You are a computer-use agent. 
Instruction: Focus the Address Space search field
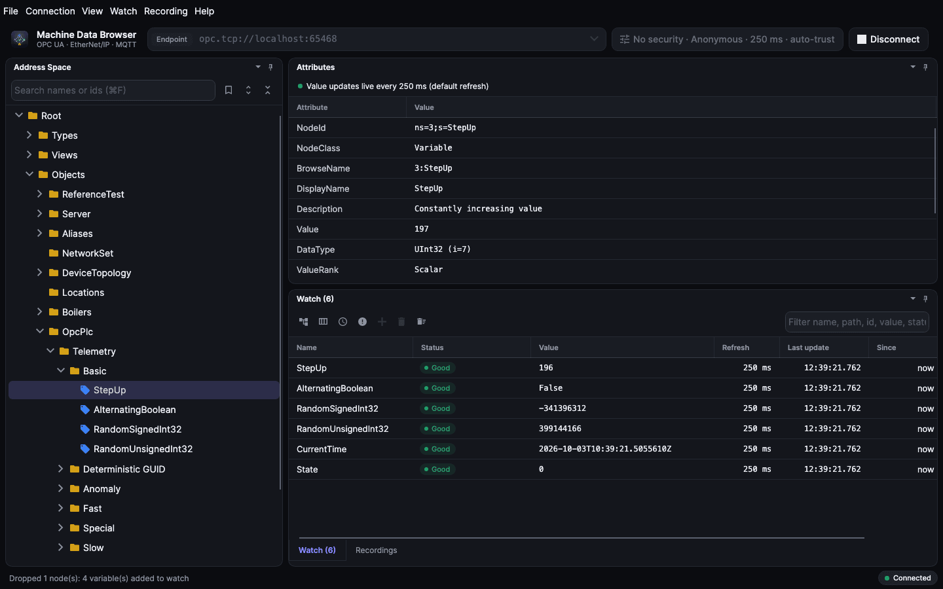[x=113, y=90]
